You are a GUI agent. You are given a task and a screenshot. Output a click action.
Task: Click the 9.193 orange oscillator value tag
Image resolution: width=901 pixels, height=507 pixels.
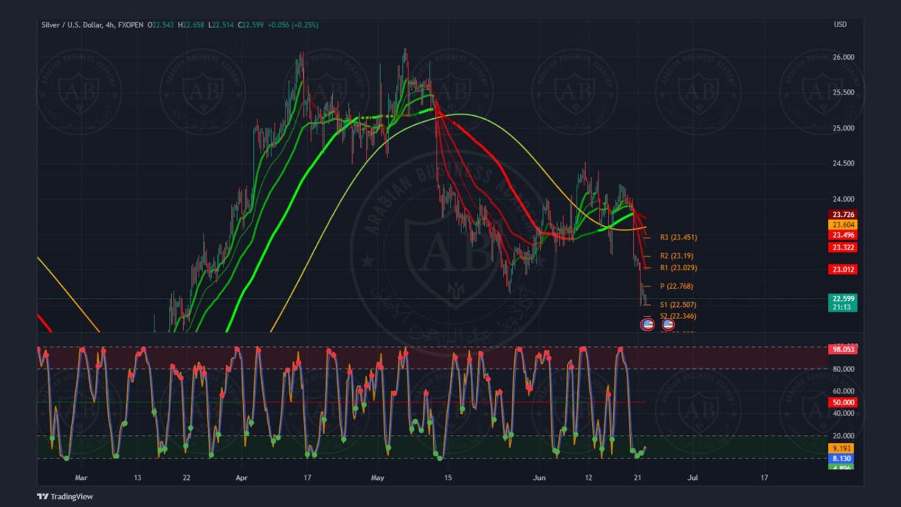pos(841,448)
